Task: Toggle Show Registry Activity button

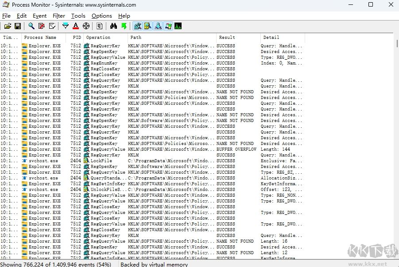Action: pyautogui.click(x=137, y=26)
